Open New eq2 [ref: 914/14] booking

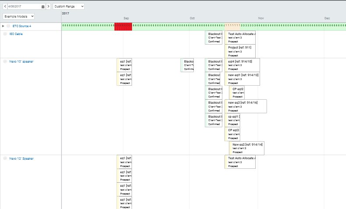tap(247, 148)
